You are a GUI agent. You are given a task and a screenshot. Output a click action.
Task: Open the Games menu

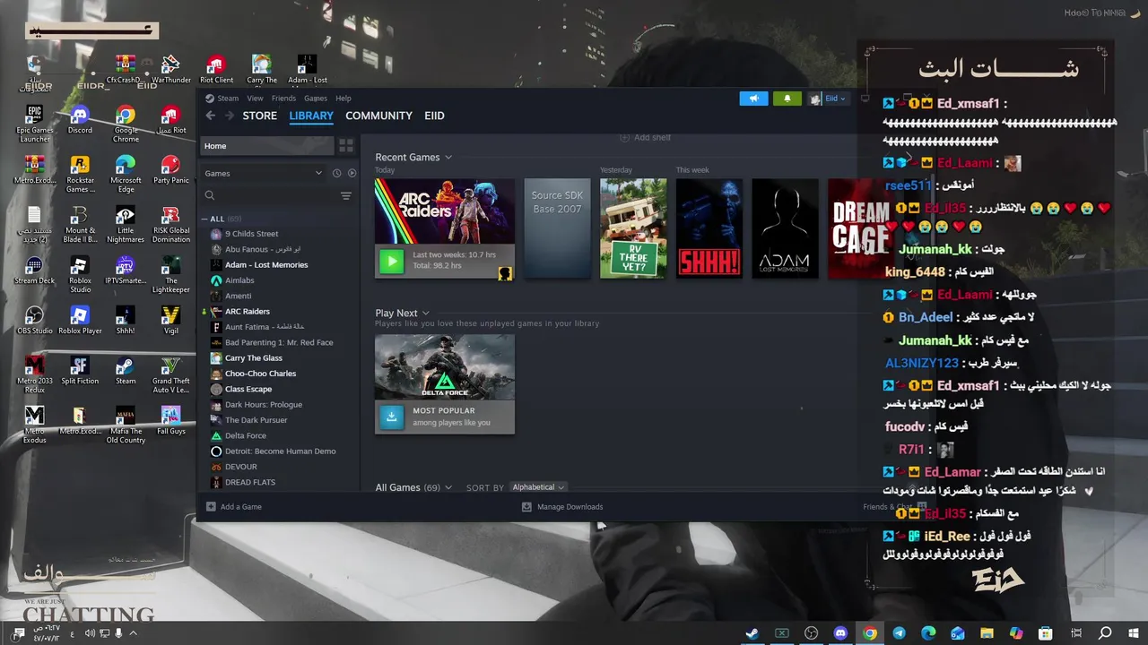[316, 99]
